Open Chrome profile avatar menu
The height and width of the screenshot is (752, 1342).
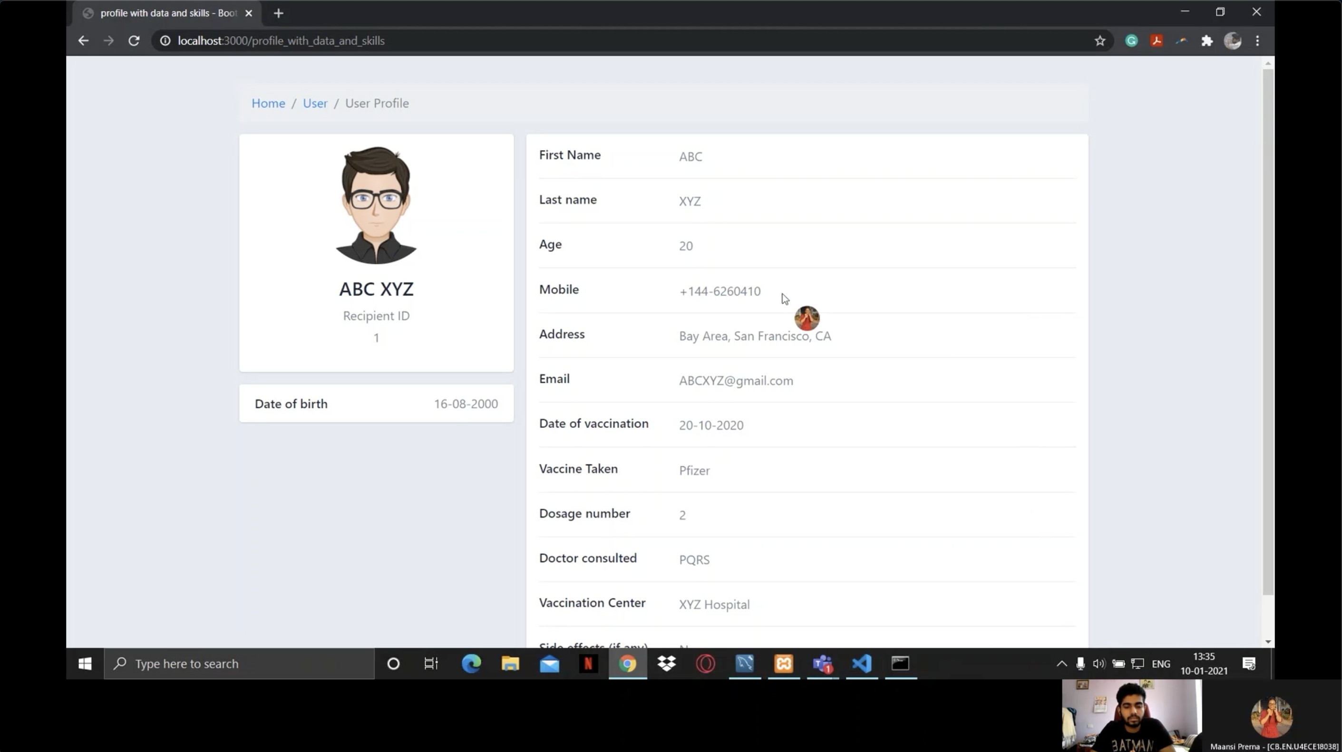[x=1233, y=40]
